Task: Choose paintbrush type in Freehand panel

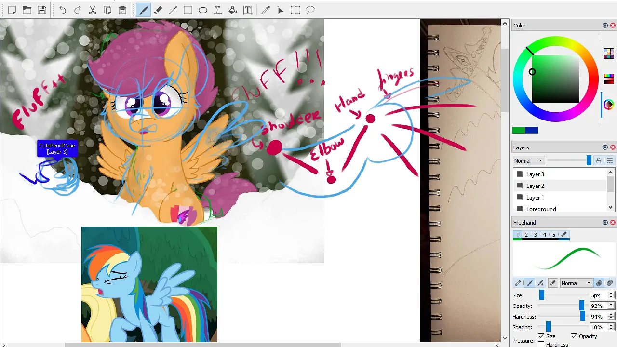Action: coord(529,283)
